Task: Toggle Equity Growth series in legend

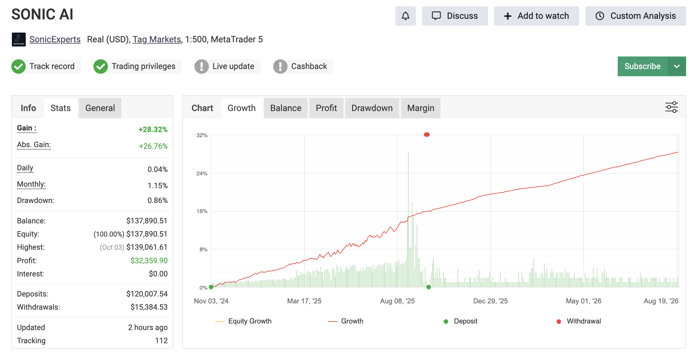Action: (x=243, y=321)
